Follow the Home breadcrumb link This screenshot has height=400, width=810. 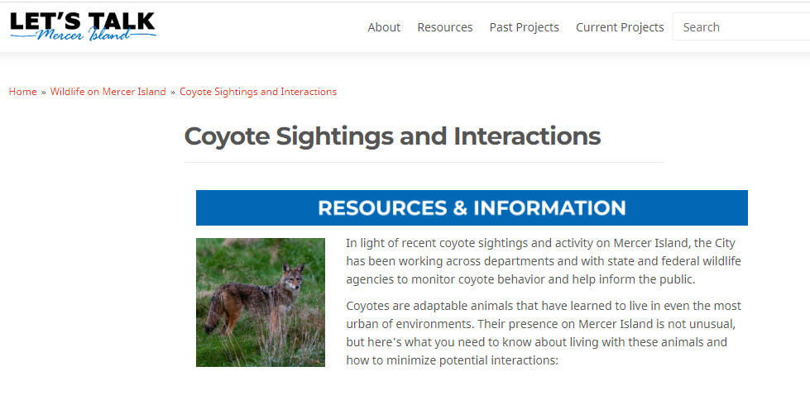(22, 92)
